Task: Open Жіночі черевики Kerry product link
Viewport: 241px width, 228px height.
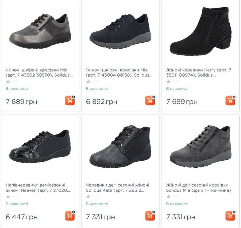Action: [198, 72]
